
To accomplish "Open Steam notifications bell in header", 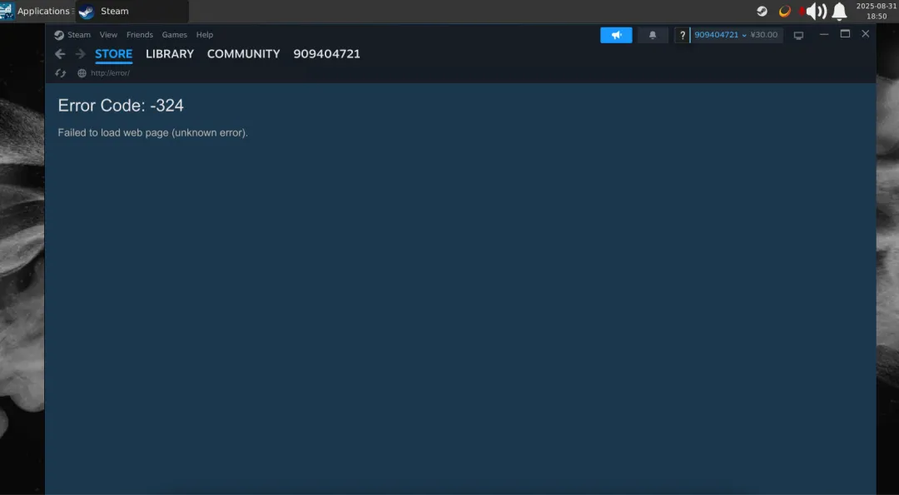I will click(x=653, y=35).
